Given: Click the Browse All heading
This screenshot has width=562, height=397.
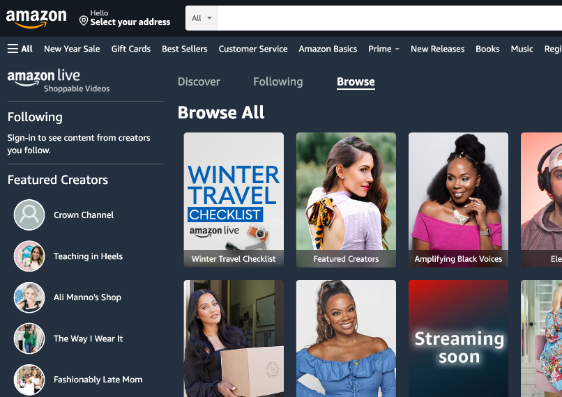Looking at the screenshot, I should click(x=221, y=112).
